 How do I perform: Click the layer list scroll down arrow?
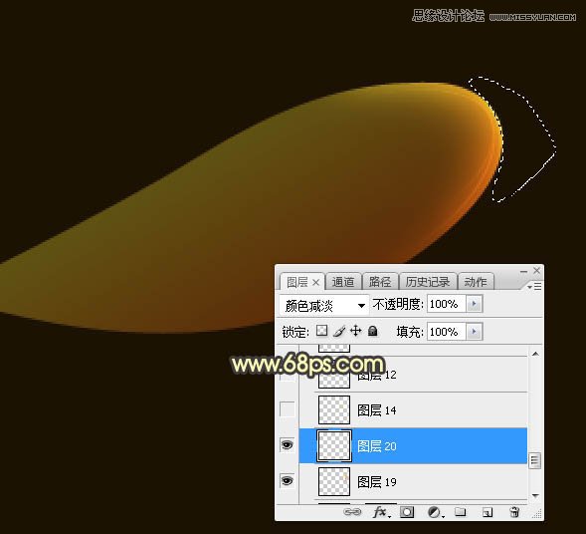pos(535,495)
